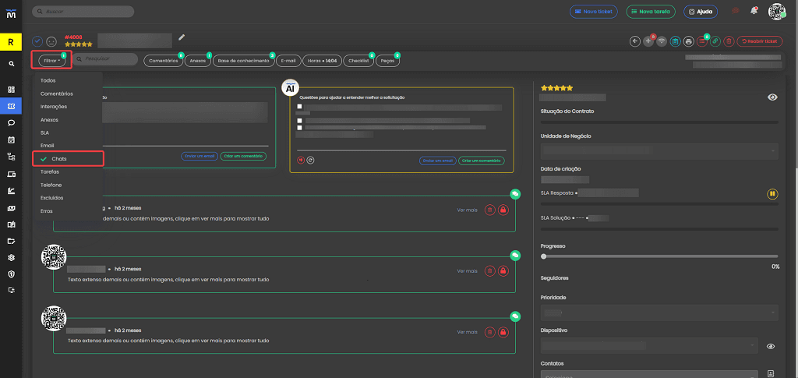Open the red list icon with badge
The width and height of the screenshot is (798, 378).
[x=702, y=41]
